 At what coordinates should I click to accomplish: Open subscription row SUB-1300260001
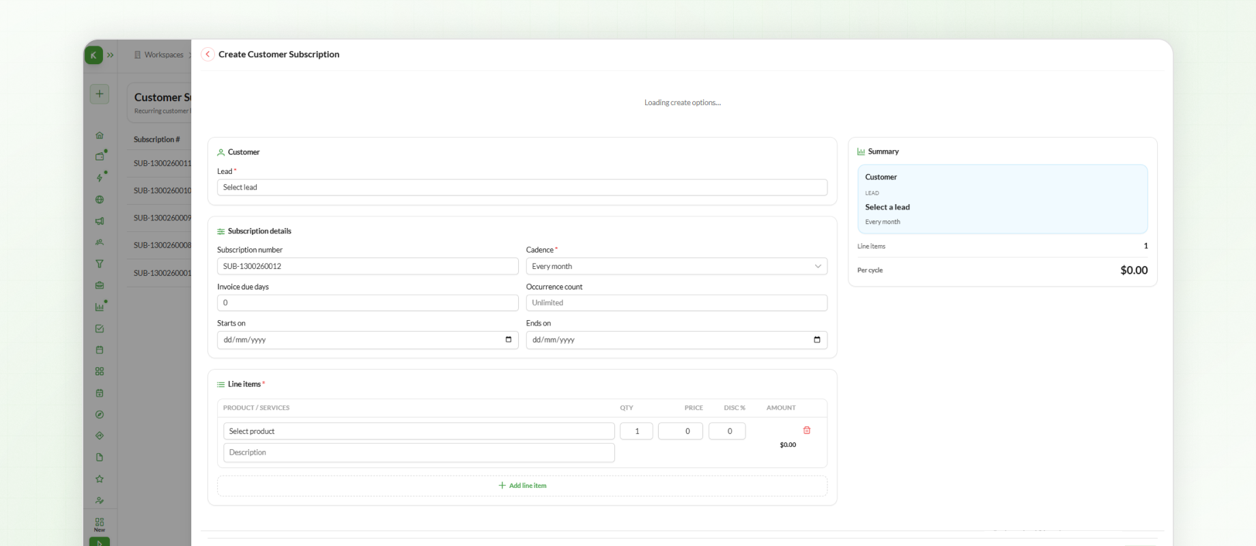tap(162, 273)
